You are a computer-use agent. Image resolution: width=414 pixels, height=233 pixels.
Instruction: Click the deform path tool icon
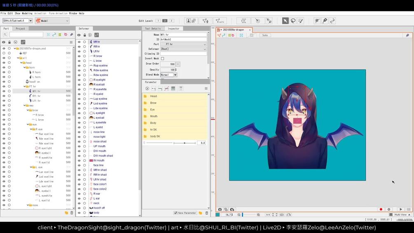(332, 21)
